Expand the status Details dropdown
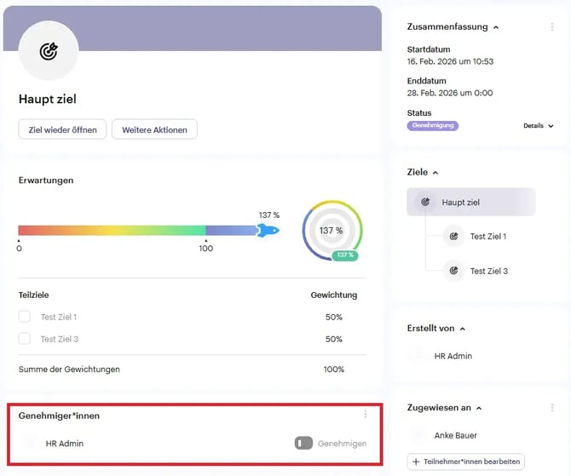 pyautogui.click(x=539, y=125)
